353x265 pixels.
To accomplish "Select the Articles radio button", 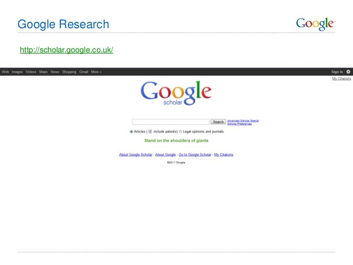I will pyautogui.click(x=131, y=132).
